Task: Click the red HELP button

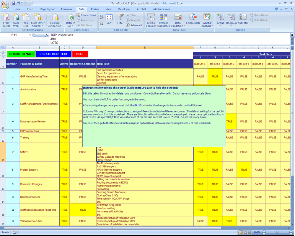Action: (80, 54)
